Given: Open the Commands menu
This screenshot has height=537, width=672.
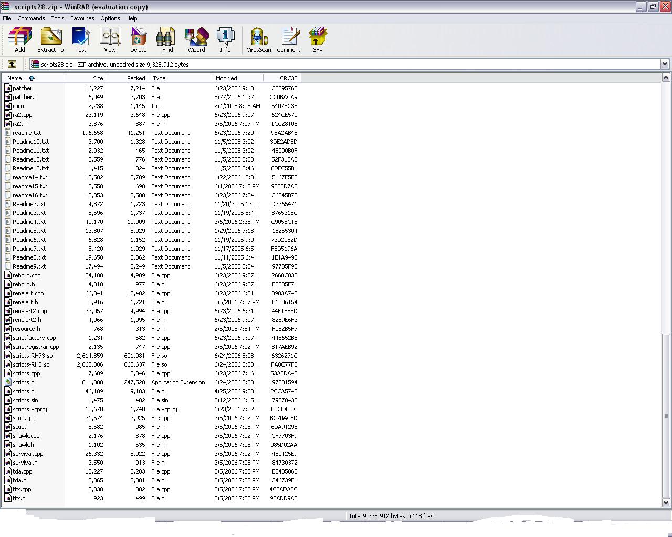Looking at the screenshot, I should pyautogui.click(x=31, y=18).
